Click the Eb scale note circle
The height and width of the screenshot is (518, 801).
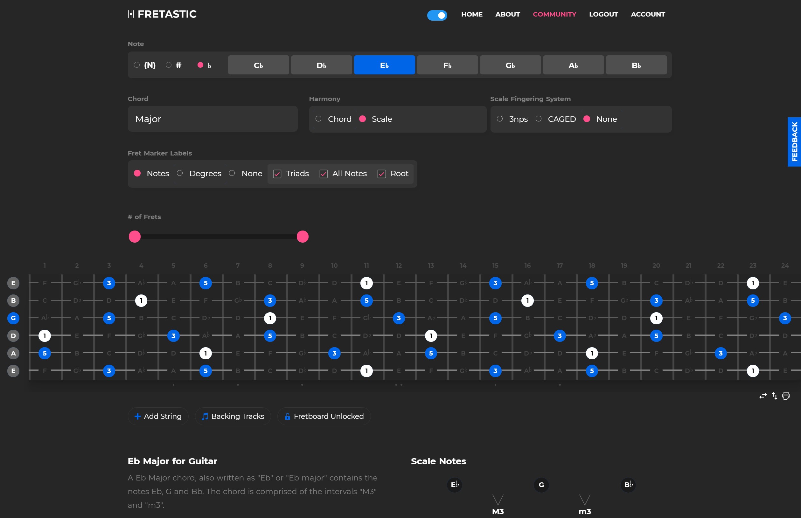(x=455, y=485)
